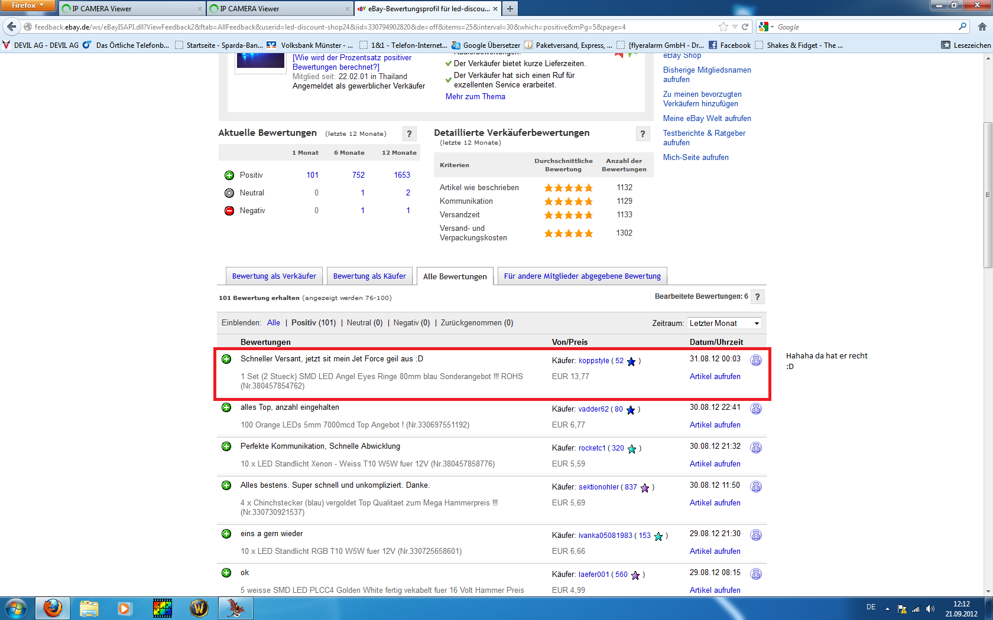Show hidden system tray icons
The width and height of the screenshot is (993, 620).
(x=887, y=609)
